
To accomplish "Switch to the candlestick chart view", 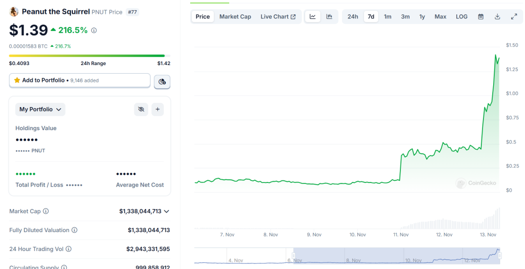I will (x=329, y=17).
